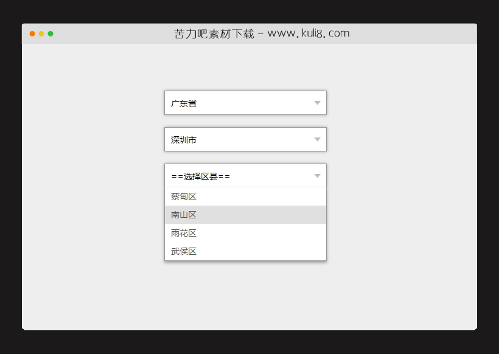Click the gray arrow on the city selector
This screenshot has height=354, width=499.
coord(317,139)
